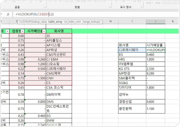
Task: Click cell containing 3S
Action: coord(59,36)
